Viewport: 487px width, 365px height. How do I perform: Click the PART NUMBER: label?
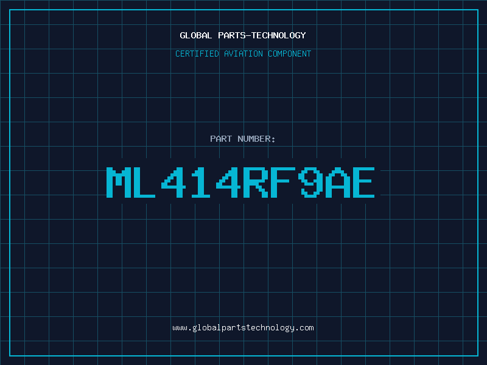click(242, 139)
